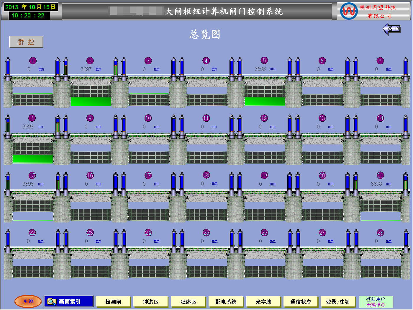Switch to 挡潮闸 tide gate page
Image resolution: width=413 pixels, height=310 pixels.
point(113,302)
